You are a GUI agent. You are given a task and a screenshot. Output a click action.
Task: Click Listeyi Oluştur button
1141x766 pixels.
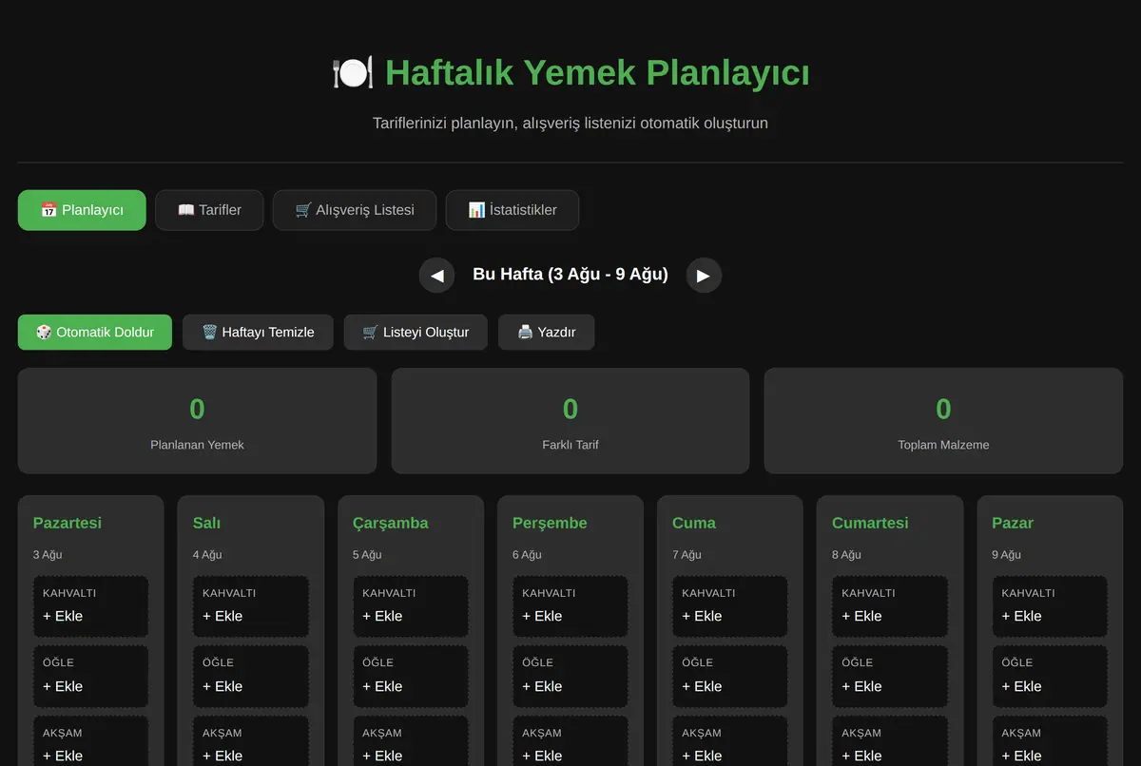coord(416,332)
